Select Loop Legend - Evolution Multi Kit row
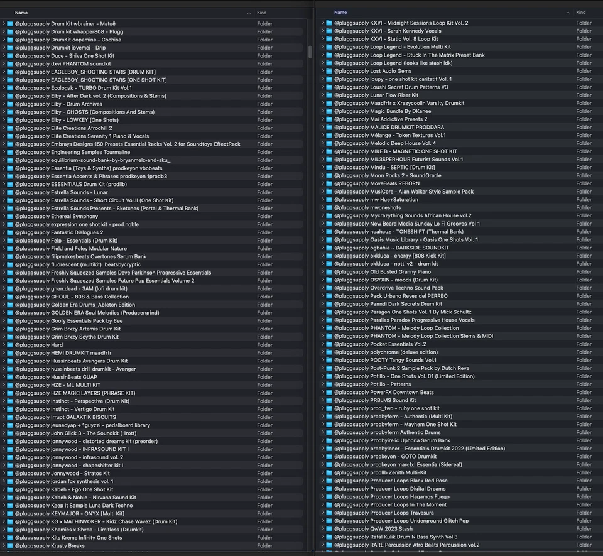603x556 pixels. point(460,47)
